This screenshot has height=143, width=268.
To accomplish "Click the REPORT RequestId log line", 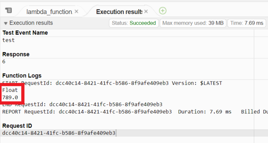I will coord(135,112).
